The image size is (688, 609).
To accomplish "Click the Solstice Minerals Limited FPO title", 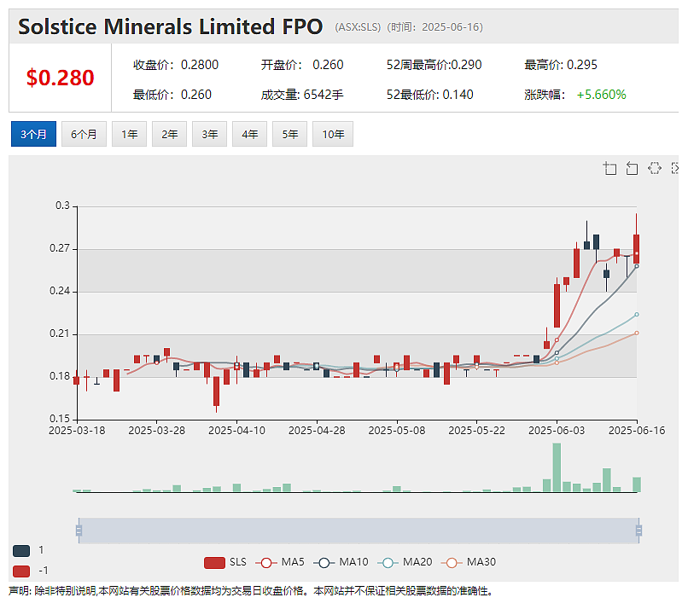I will 170,26.
